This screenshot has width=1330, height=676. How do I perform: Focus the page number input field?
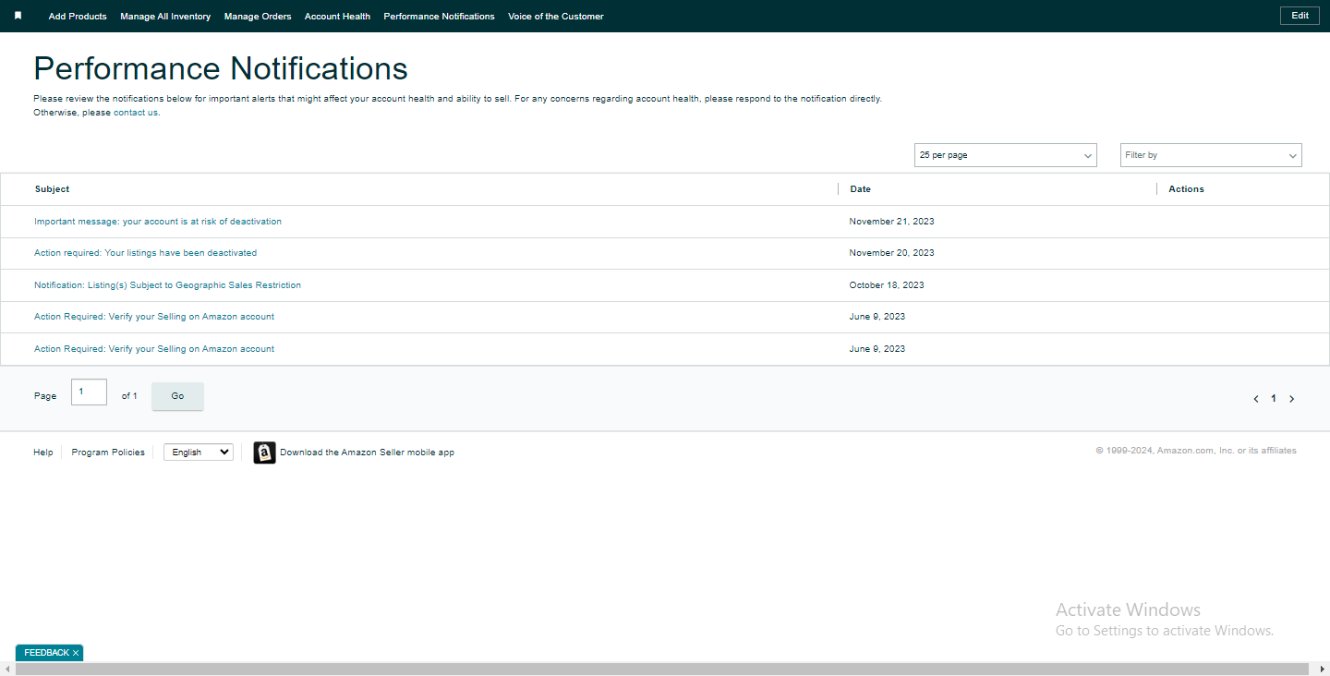89,392
